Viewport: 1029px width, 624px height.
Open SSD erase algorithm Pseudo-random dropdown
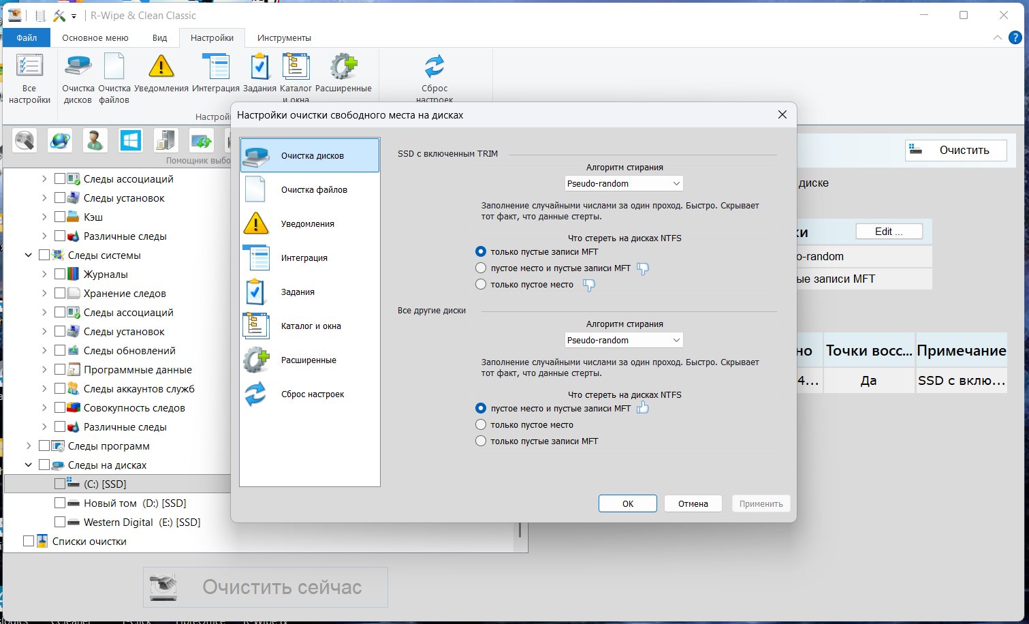pos(624,184)
